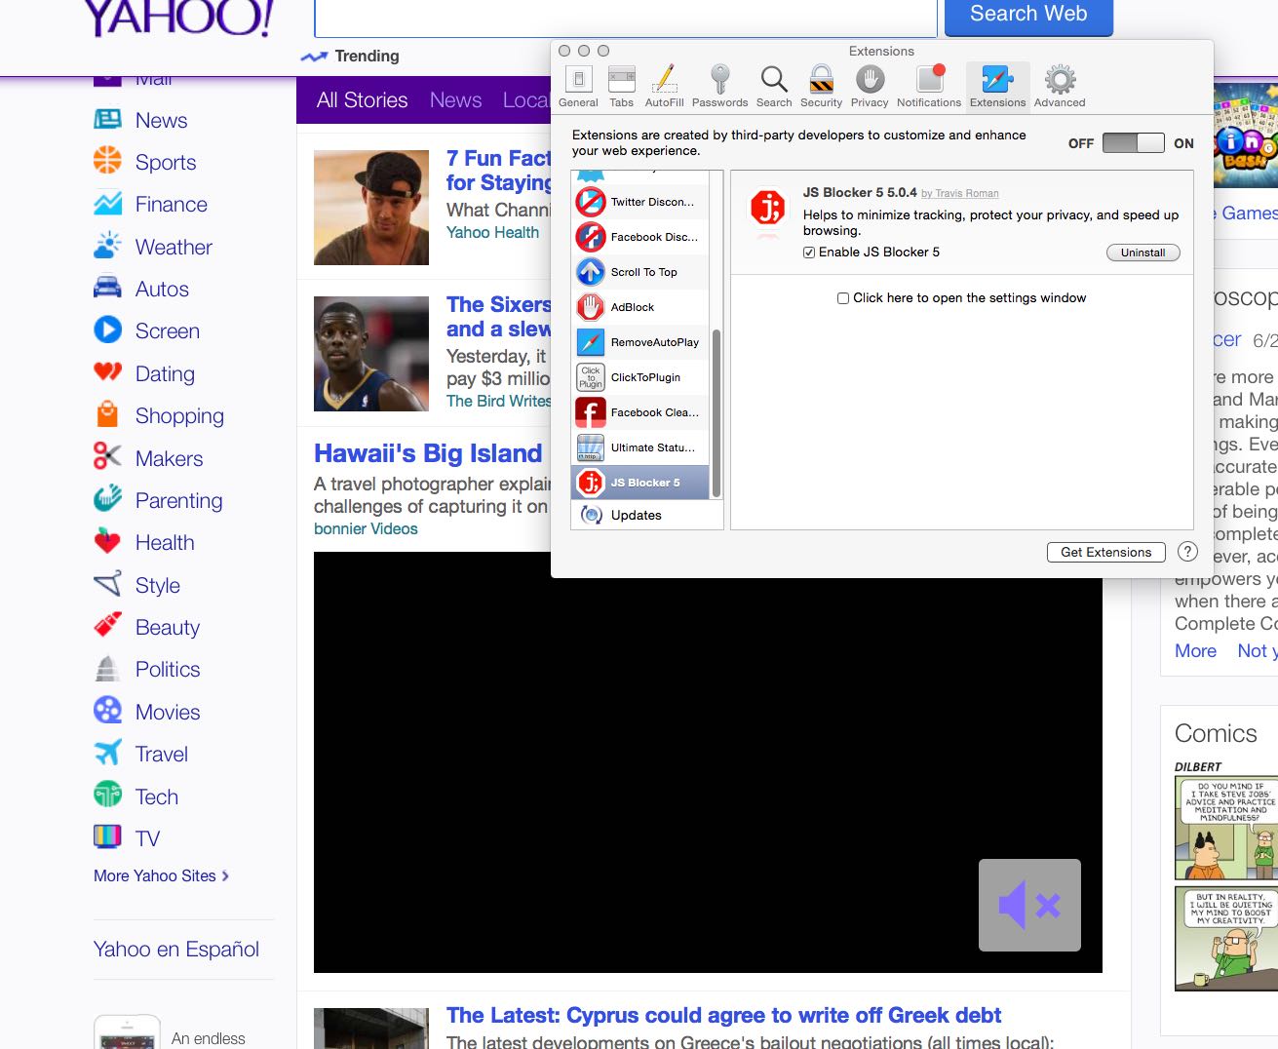Click the Finance chart icon
1278x1049 pixels.
pyautogui.click(x=107, y=203)
